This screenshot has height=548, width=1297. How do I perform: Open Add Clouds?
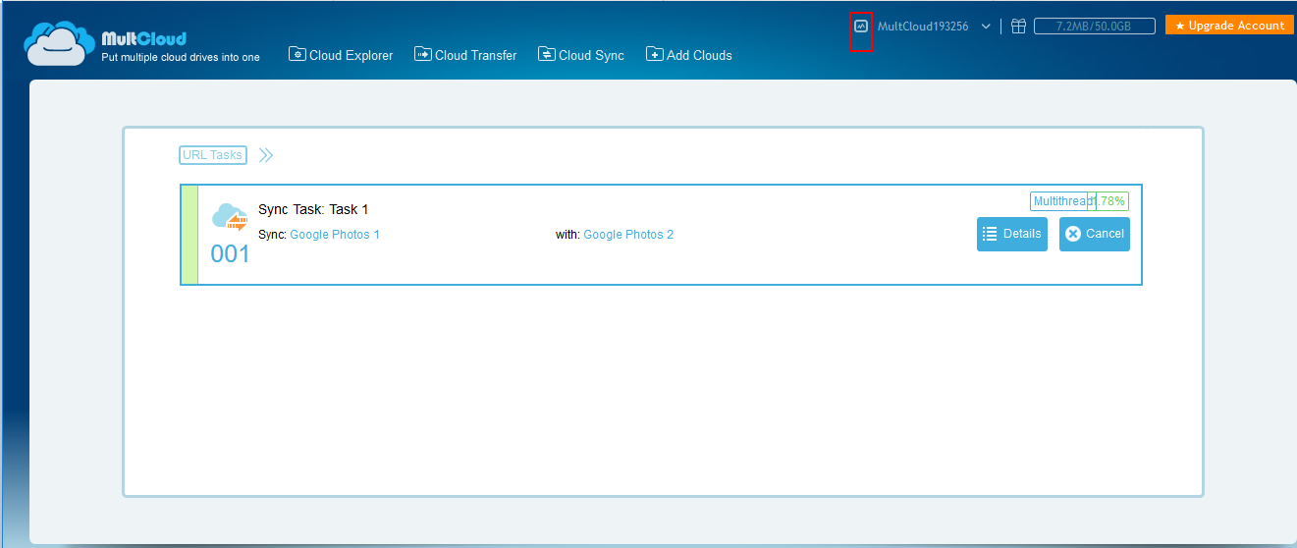point(689,55)
